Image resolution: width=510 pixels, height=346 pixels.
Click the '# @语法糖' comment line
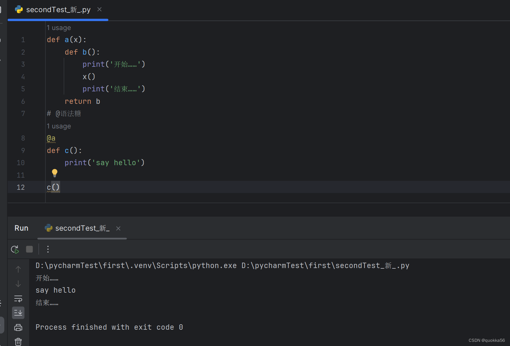[x=64, y=114]
